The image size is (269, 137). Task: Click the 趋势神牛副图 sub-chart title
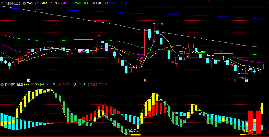pyautogui.click(x=14, y=84)
